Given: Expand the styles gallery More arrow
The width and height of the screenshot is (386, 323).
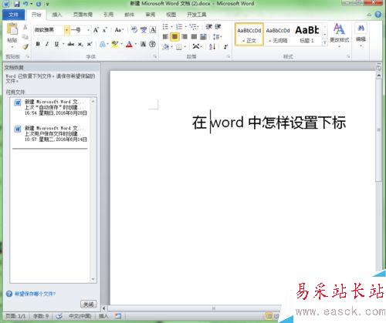Looking at the screenshot, I should tap(325, 43).
